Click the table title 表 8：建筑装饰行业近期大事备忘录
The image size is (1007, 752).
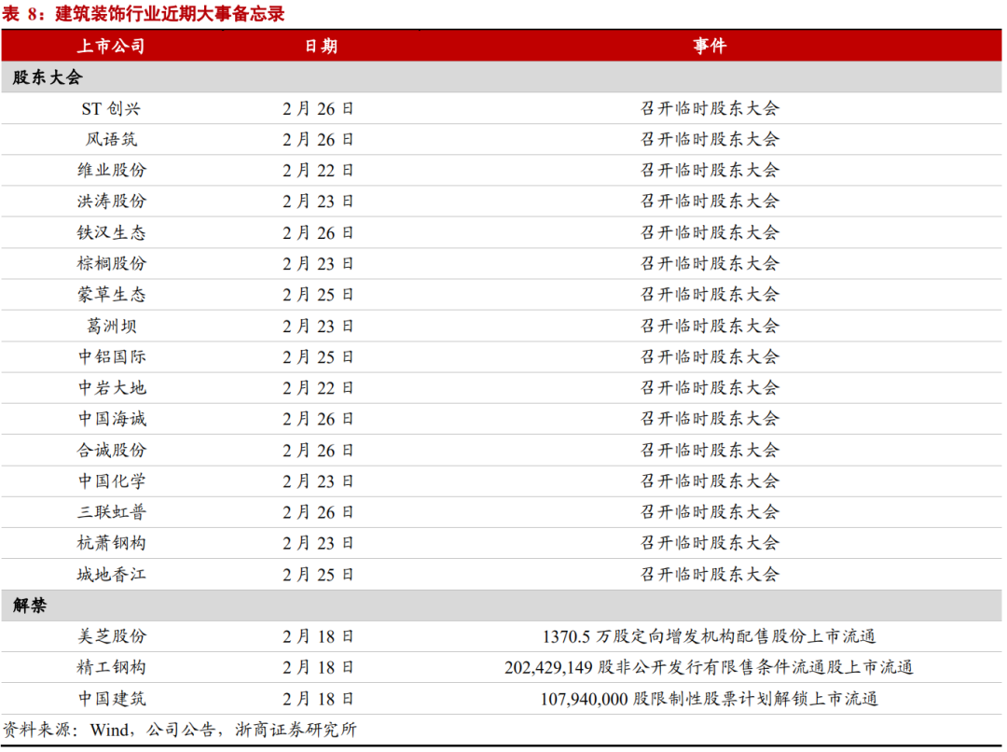coord(144,13)
